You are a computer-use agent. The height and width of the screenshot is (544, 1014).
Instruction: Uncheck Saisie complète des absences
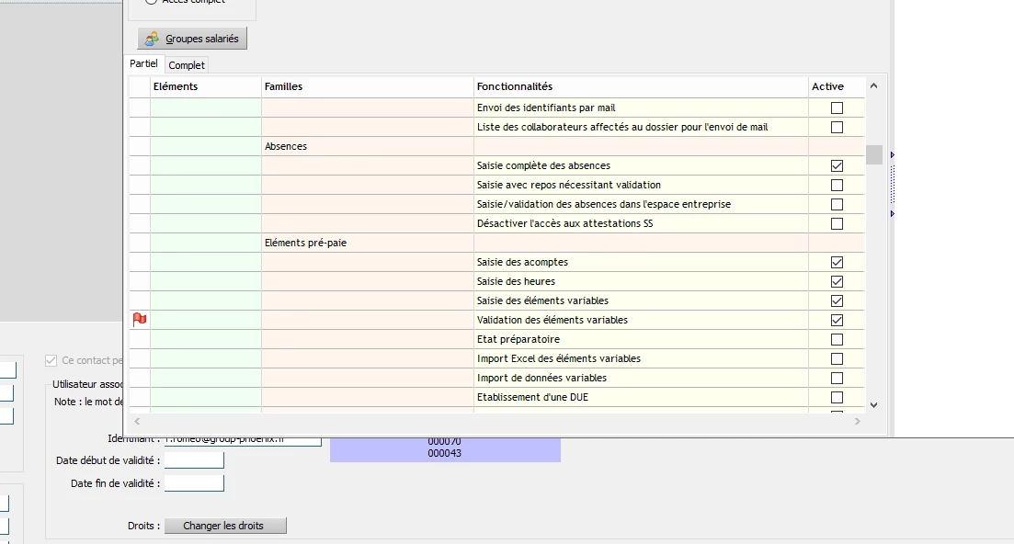point(837,165)
